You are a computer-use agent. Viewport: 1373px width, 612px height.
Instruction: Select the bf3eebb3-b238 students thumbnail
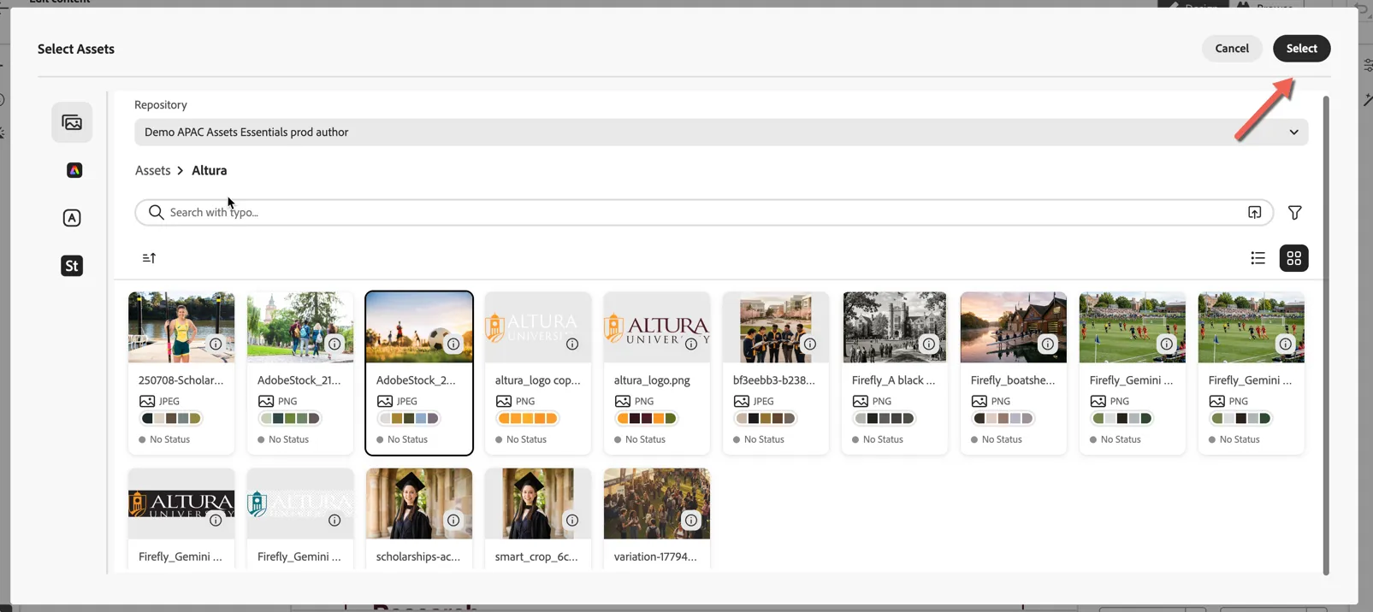coord(776,327)
